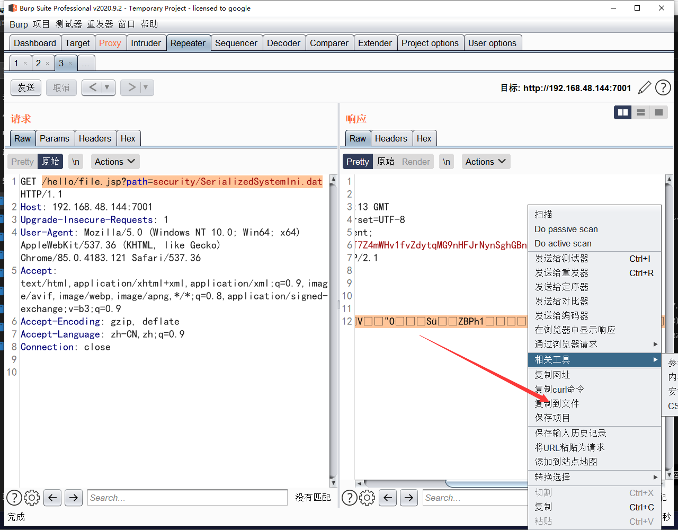Switch to the Dashboard tab
Viewport: 678px width, 530px height.
pyautogui.click(x=35, y=43)
